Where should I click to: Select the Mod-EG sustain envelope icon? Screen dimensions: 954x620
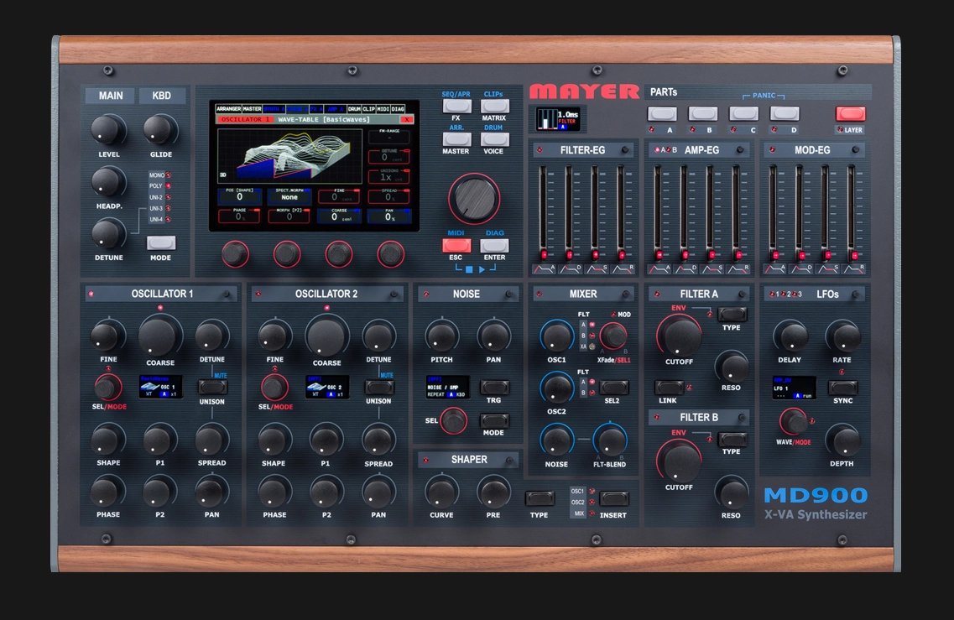click(826, 269)
